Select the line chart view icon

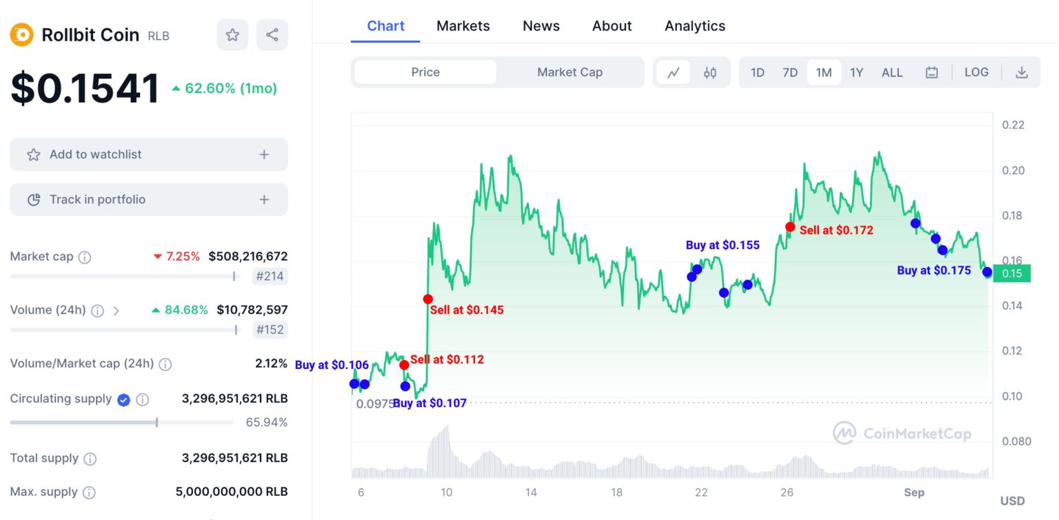(674, 72)
